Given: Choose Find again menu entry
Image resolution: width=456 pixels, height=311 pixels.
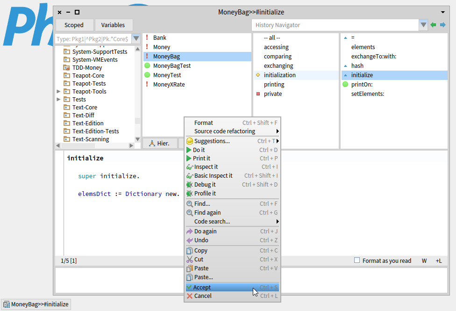Looking at the screenshot, I should tap(232, 213).
